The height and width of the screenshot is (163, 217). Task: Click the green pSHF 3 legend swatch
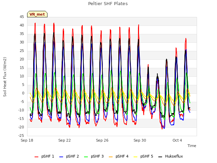(86, 157)
